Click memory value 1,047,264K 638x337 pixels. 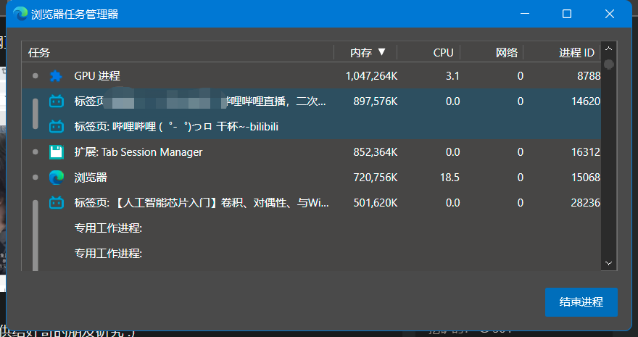(x=371, y=76)
